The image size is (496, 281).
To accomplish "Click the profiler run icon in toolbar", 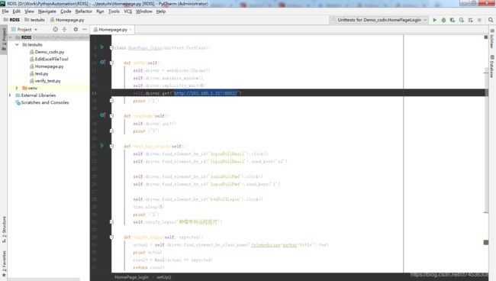I will tap(462, 20).
